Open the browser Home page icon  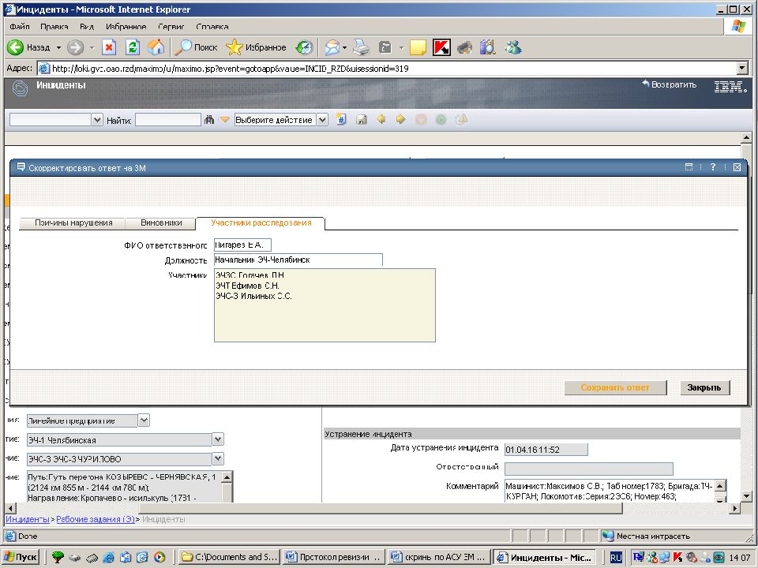[x=156, y=47]
